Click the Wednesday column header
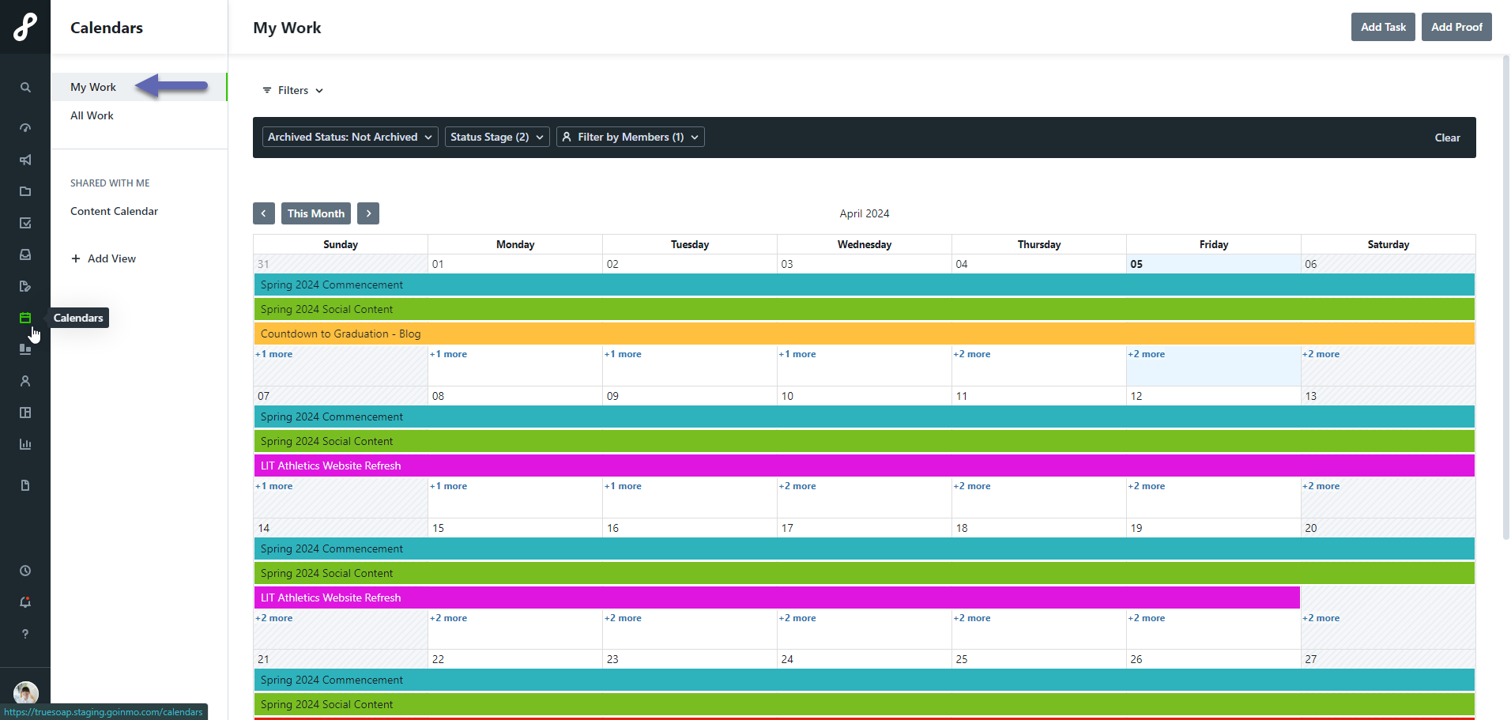This screenshot has width=1511, height=720. pos(865,244)
